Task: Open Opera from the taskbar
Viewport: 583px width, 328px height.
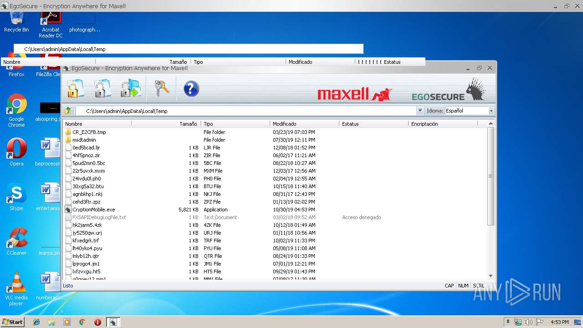Action: [x=97, y=322]
